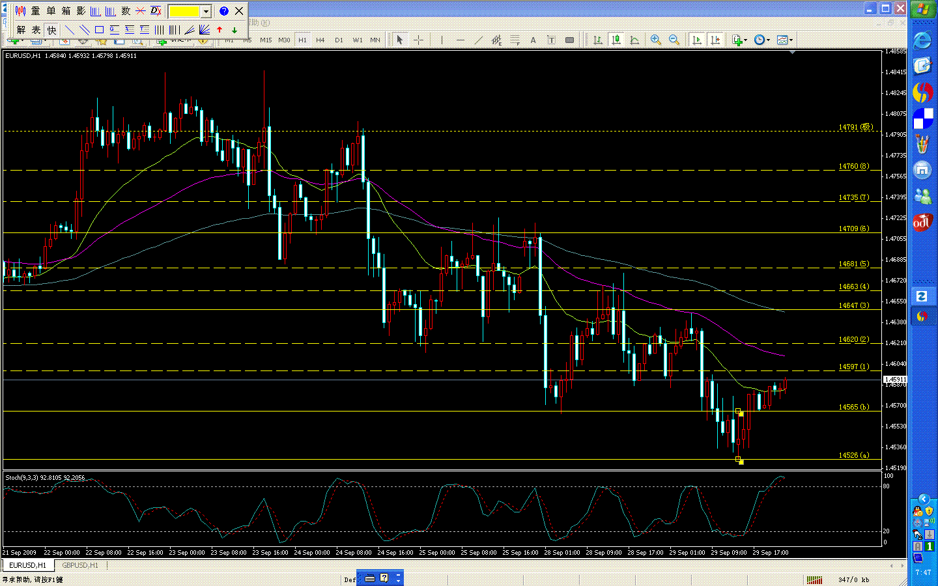Click the green down arrow icon

pyautogui.click(x=234, y=30)
